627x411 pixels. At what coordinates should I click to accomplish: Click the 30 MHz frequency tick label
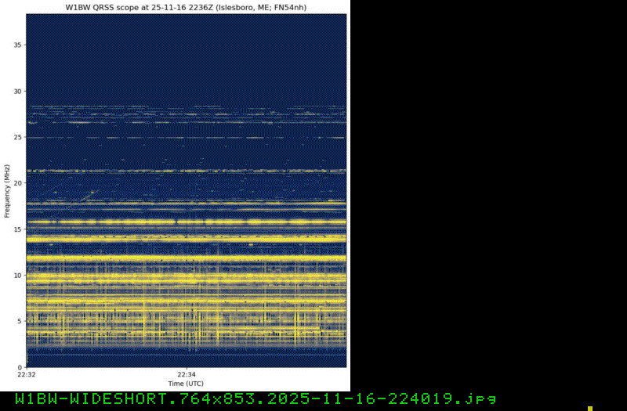pos(16,92)
